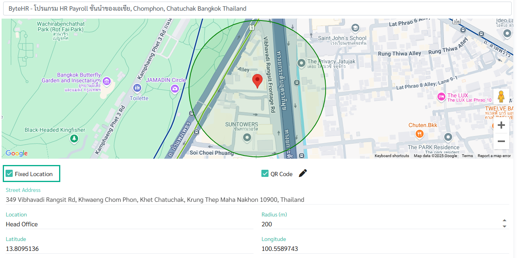Click the map search box with ByteHR address
This screenshot has height=258, width=518.
(x=257, y=8)
